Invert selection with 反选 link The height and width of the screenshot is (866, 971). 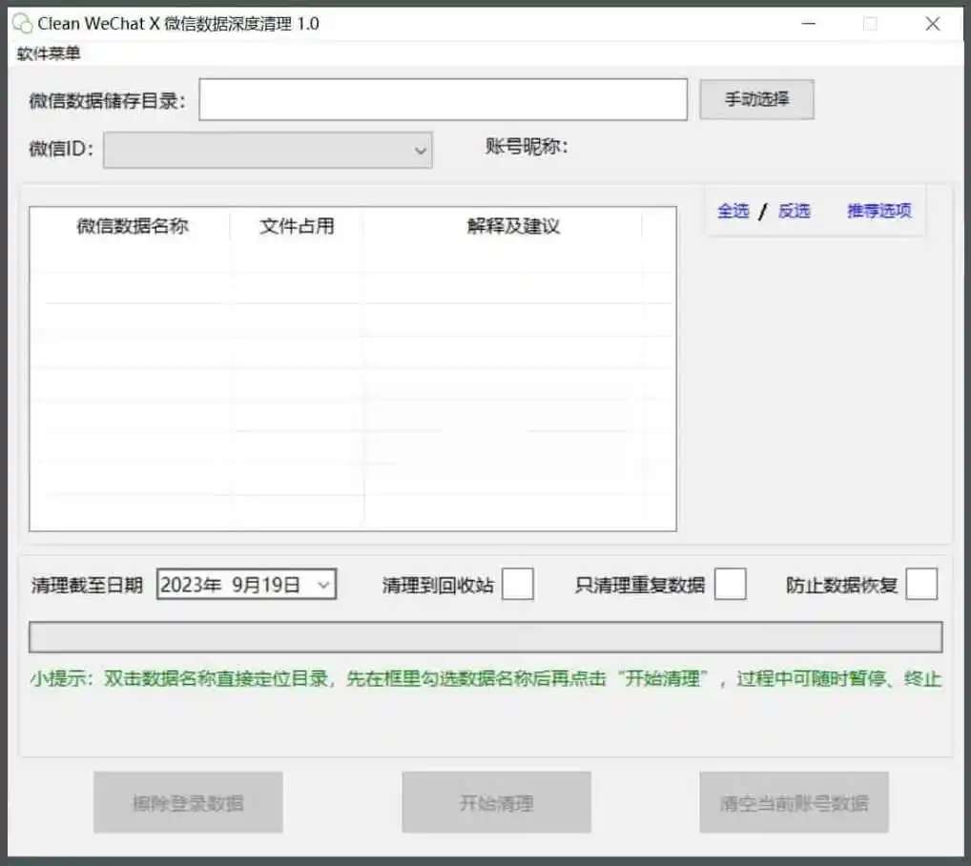[x=793, y=211]
